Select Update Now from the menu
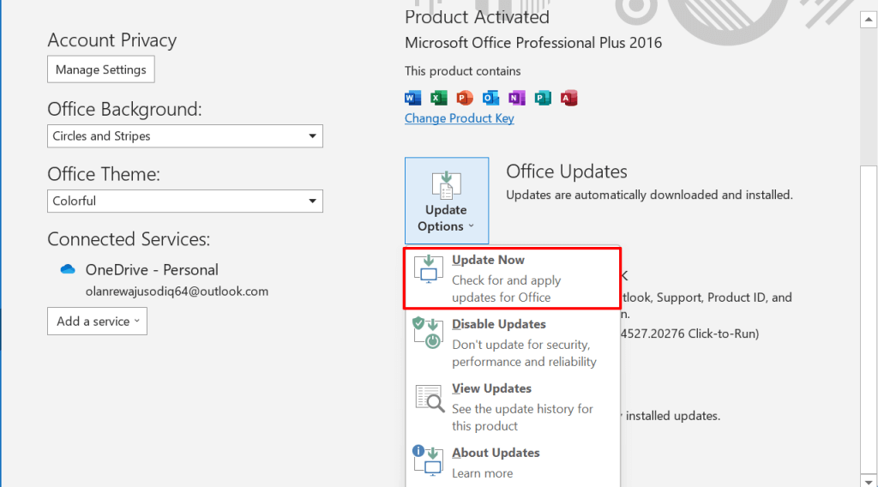 [x=512, y=278]
